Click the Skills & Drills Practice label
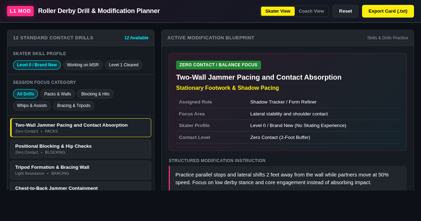 [388, 38]
